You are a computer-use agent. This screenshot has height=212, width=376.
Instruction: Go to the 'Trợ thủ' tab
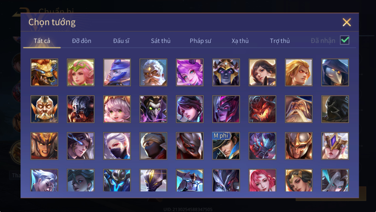coord(280,41)
